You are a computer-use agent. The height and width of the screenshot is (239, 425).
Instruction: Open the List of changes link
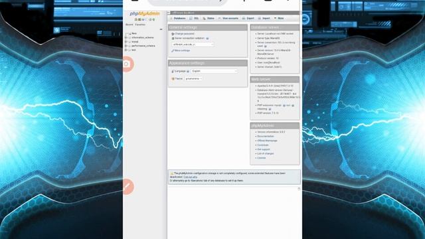pyautogui.click(x=266, y=153)
